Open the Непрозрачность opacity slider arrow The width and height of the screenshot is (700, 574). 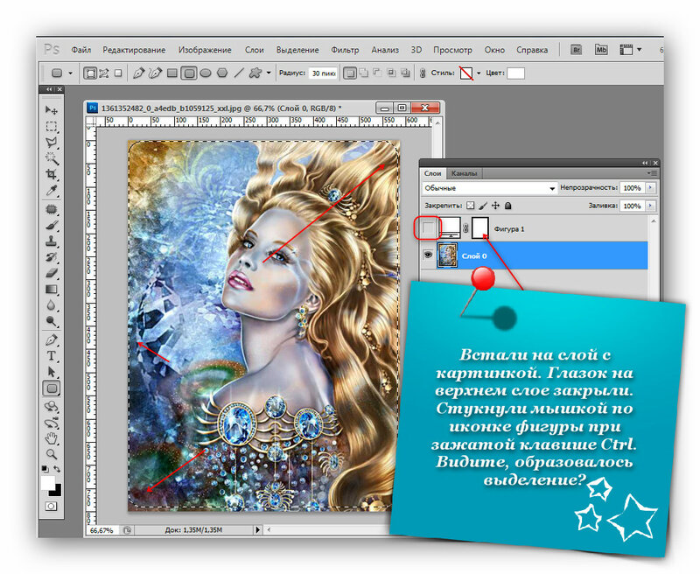coord(650,188)
